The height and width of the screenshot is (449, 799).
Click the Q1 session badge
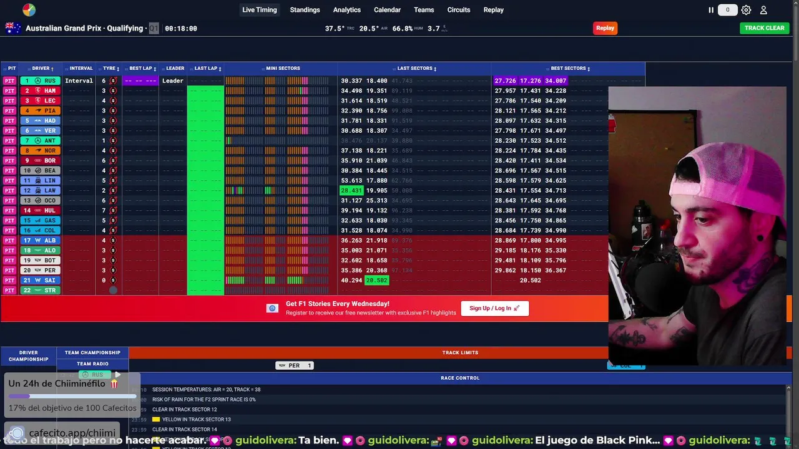pyautogui.click(x=154, y=28)
